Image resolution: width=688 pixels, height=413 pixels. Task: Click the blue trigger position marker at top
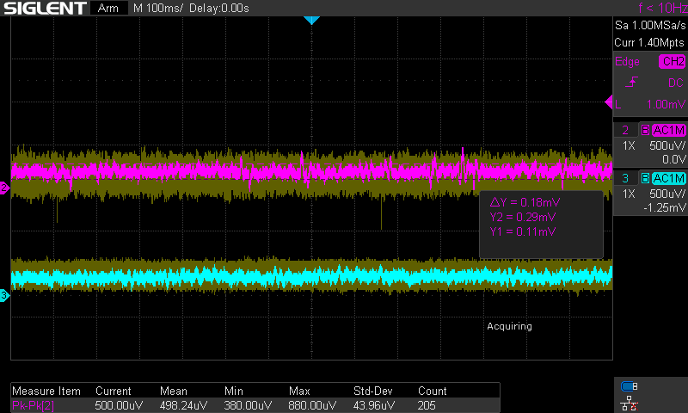pos(311,20)
